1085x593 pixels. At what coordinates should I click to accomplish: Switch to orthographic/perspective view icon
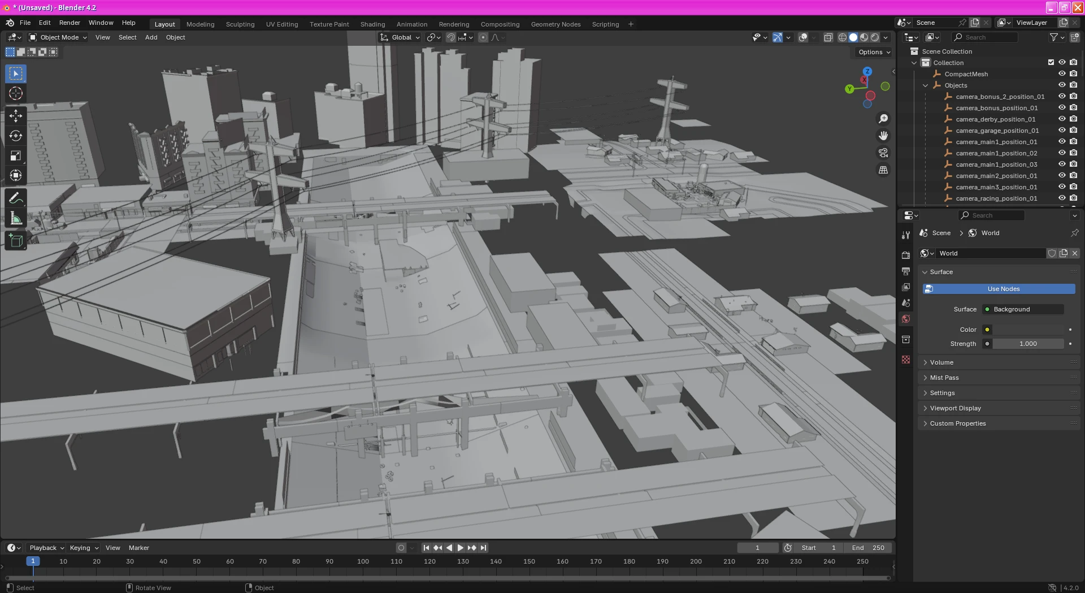pyautogui.click(x=883, y=170)
